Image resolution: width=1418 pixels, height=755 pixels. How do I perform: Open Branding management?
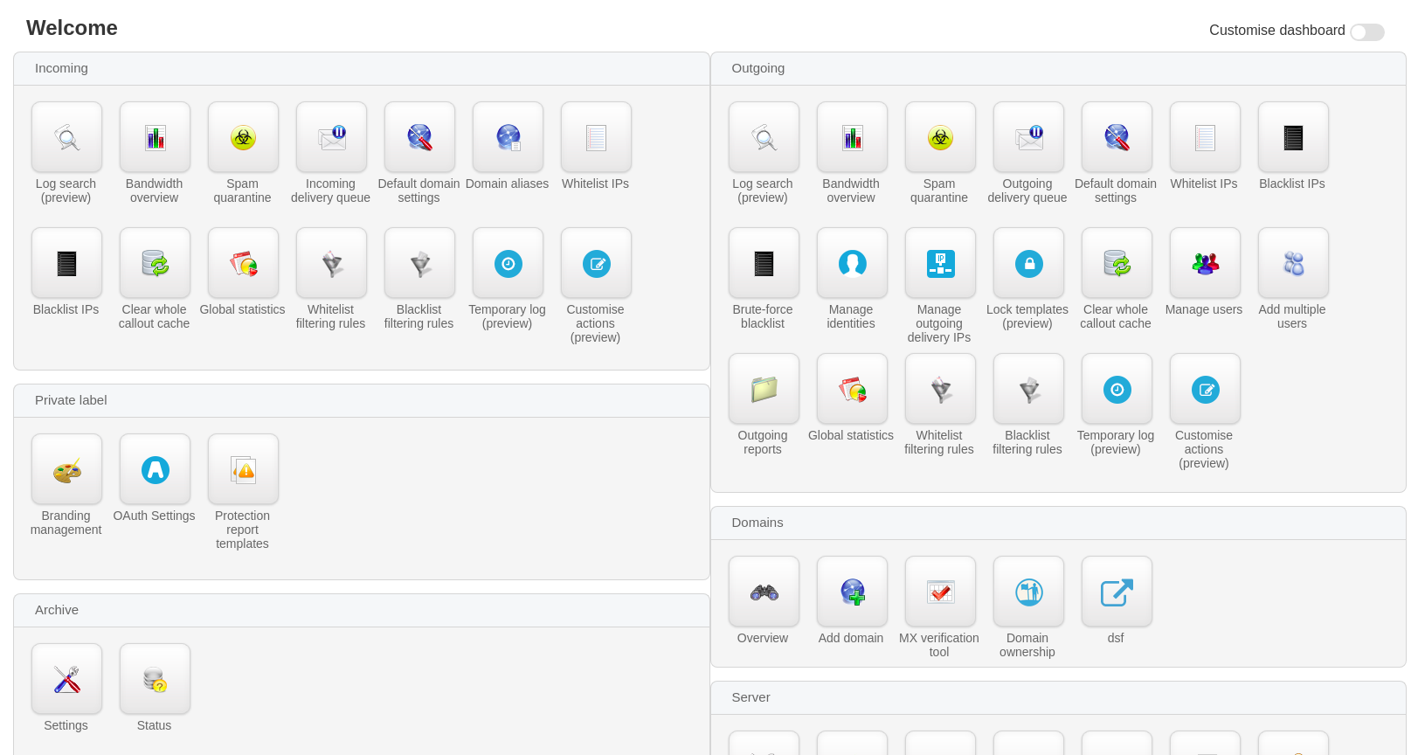66,469
